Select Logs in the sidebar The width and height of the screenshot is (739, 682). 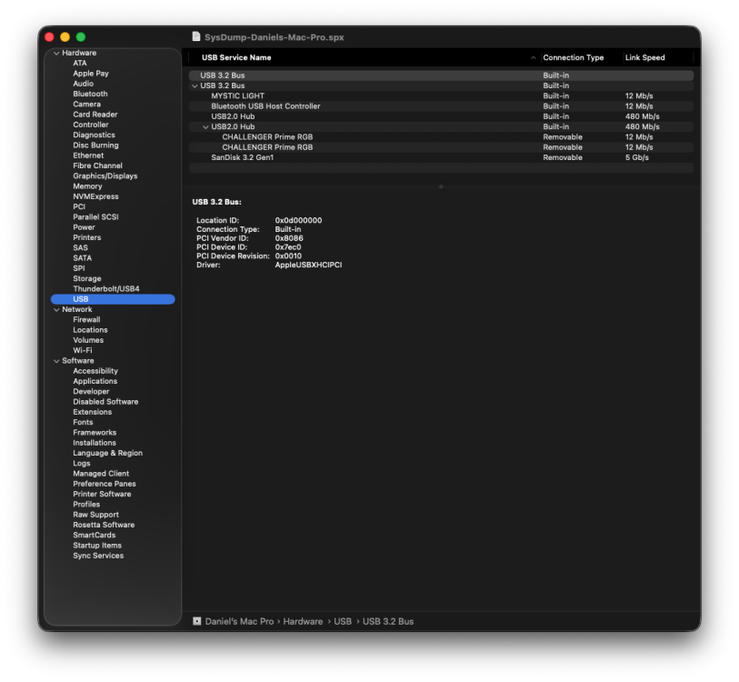[x=82, y=463]
